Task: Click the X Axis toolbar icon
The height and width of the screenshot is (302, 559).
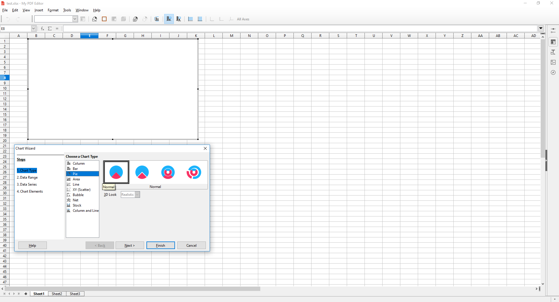Action: (x=212, y=19)
